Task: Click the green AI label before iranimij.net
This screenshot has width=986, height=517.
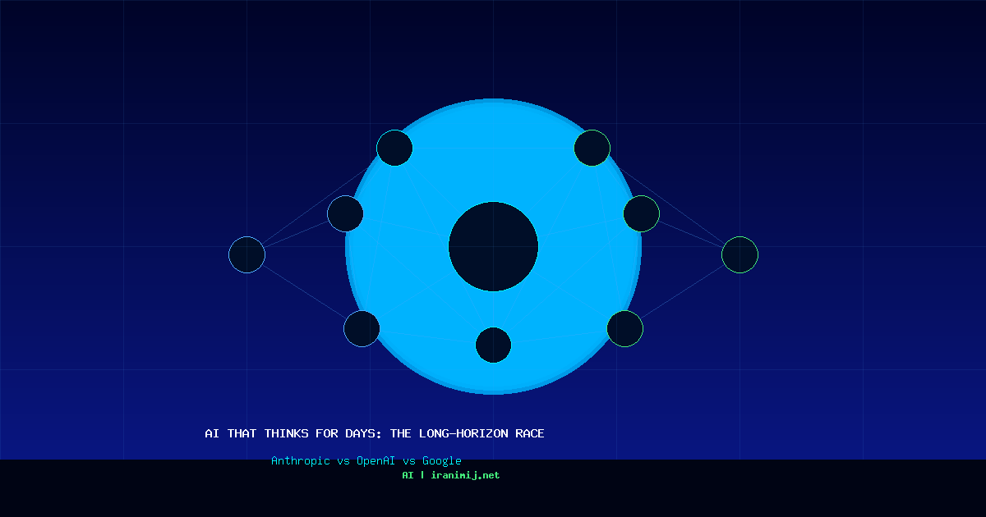Action: pyautogui.click(x=408, y=475)
